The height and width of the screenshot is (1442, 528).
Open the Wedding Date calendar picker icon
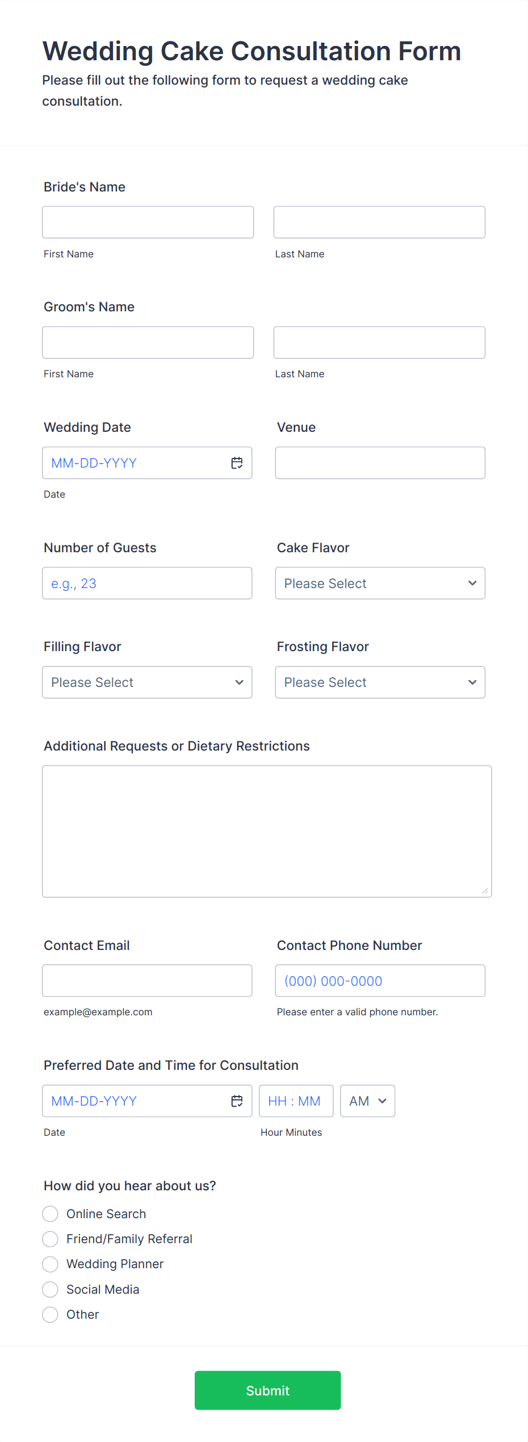237,463
